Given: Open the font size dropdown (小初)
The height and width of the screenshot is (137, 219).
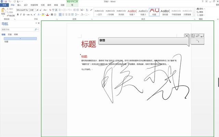Looking at the screenshot, I should [35, 10].
